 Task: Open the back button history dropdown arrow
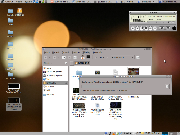click(x=50, y=57)
